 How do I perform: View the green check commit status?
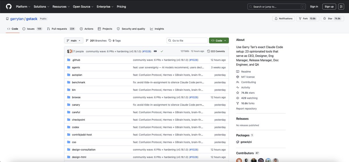pyautogui.click(x=162, y=51)
